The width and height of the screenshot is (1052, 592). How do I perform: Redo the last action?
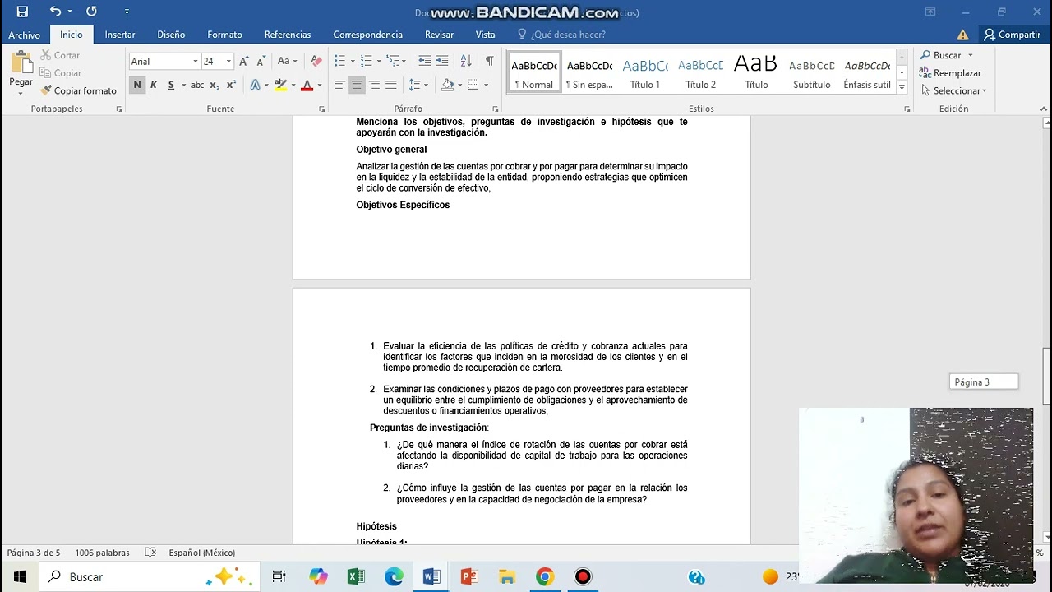pyautogui.click(x=91, y=12)
